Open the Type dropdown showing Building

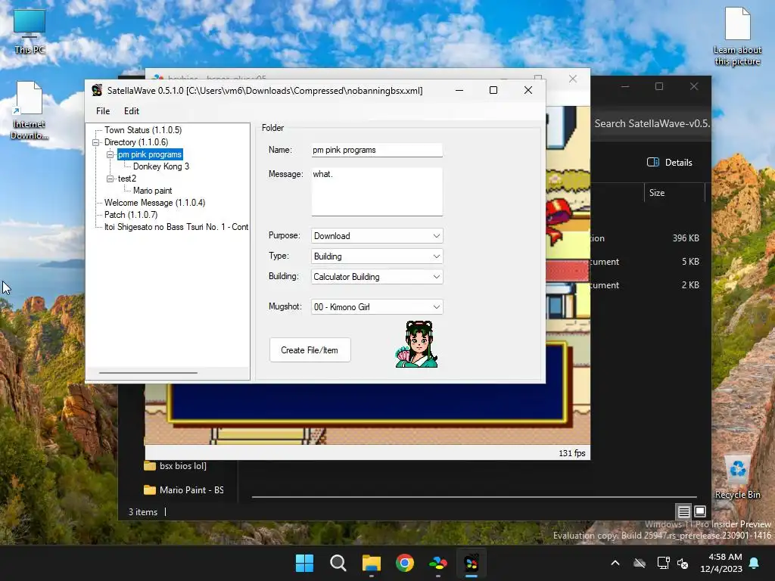377,256
